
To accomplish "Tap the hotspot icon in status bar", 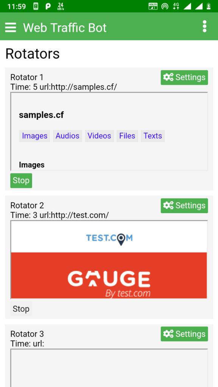I will [165, 6].
